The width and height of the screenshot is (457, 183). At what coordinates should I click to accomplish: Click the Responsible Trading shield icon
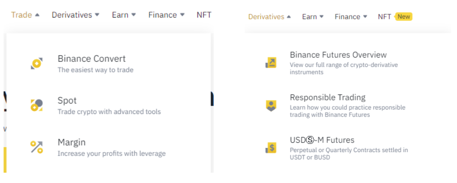click(x=271, y=105)
